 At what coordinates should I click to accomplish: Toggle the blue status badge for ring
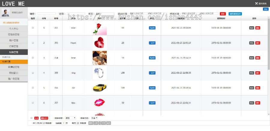click(x=152, y=73)
